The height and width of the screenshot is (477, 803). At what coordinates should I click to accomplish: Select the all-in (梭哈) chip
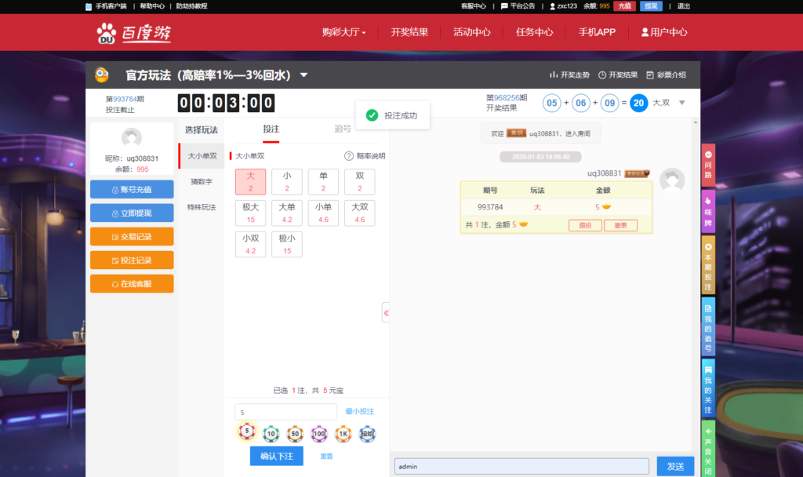[x=367, y=434]
